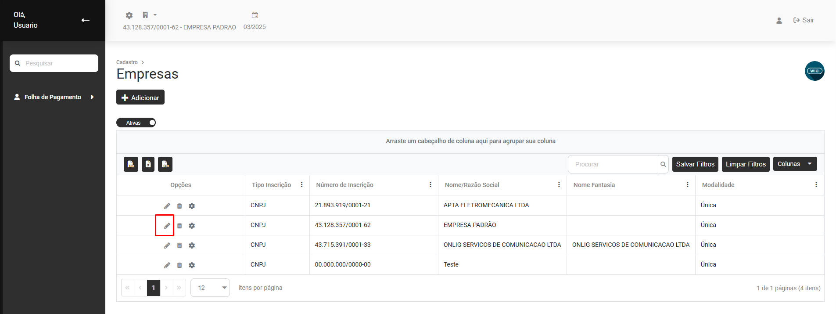Click the PDF export icon
The image size is (836, 314).
(x=131, y=164)
